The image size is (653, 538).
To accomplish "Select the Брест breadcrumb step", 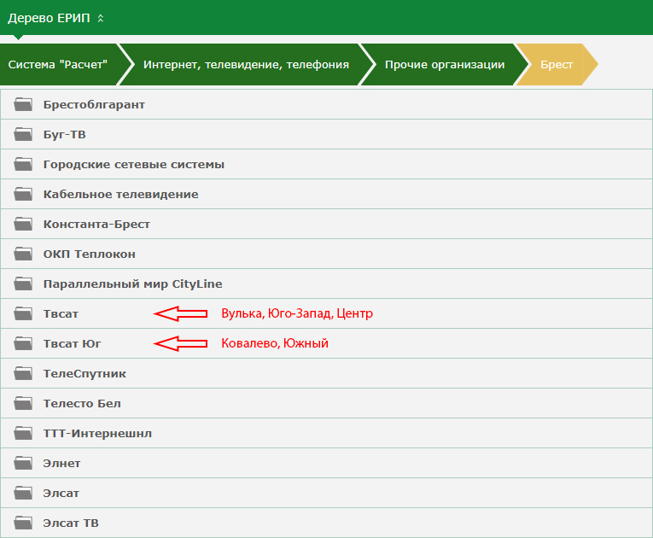I will (557, 65).
